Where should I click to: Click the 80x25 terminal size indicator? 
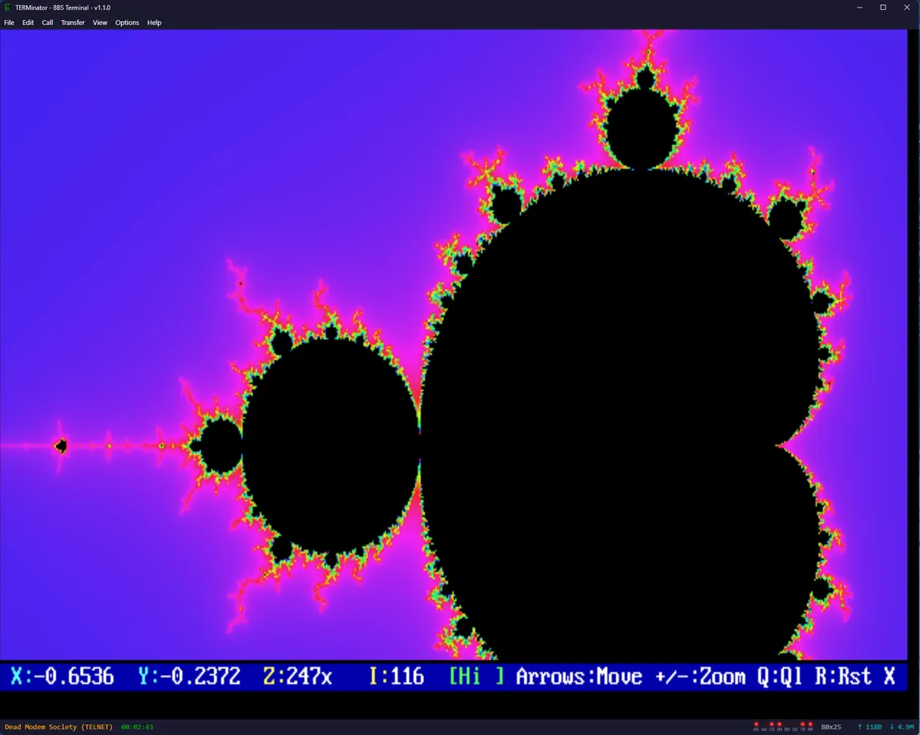point(831,727)
